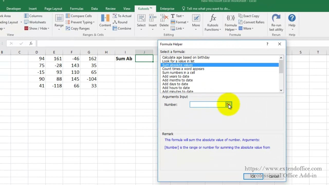Select cell containing 161
The width and height of the screenshot is (329, 185).
(x=54, y=59)
